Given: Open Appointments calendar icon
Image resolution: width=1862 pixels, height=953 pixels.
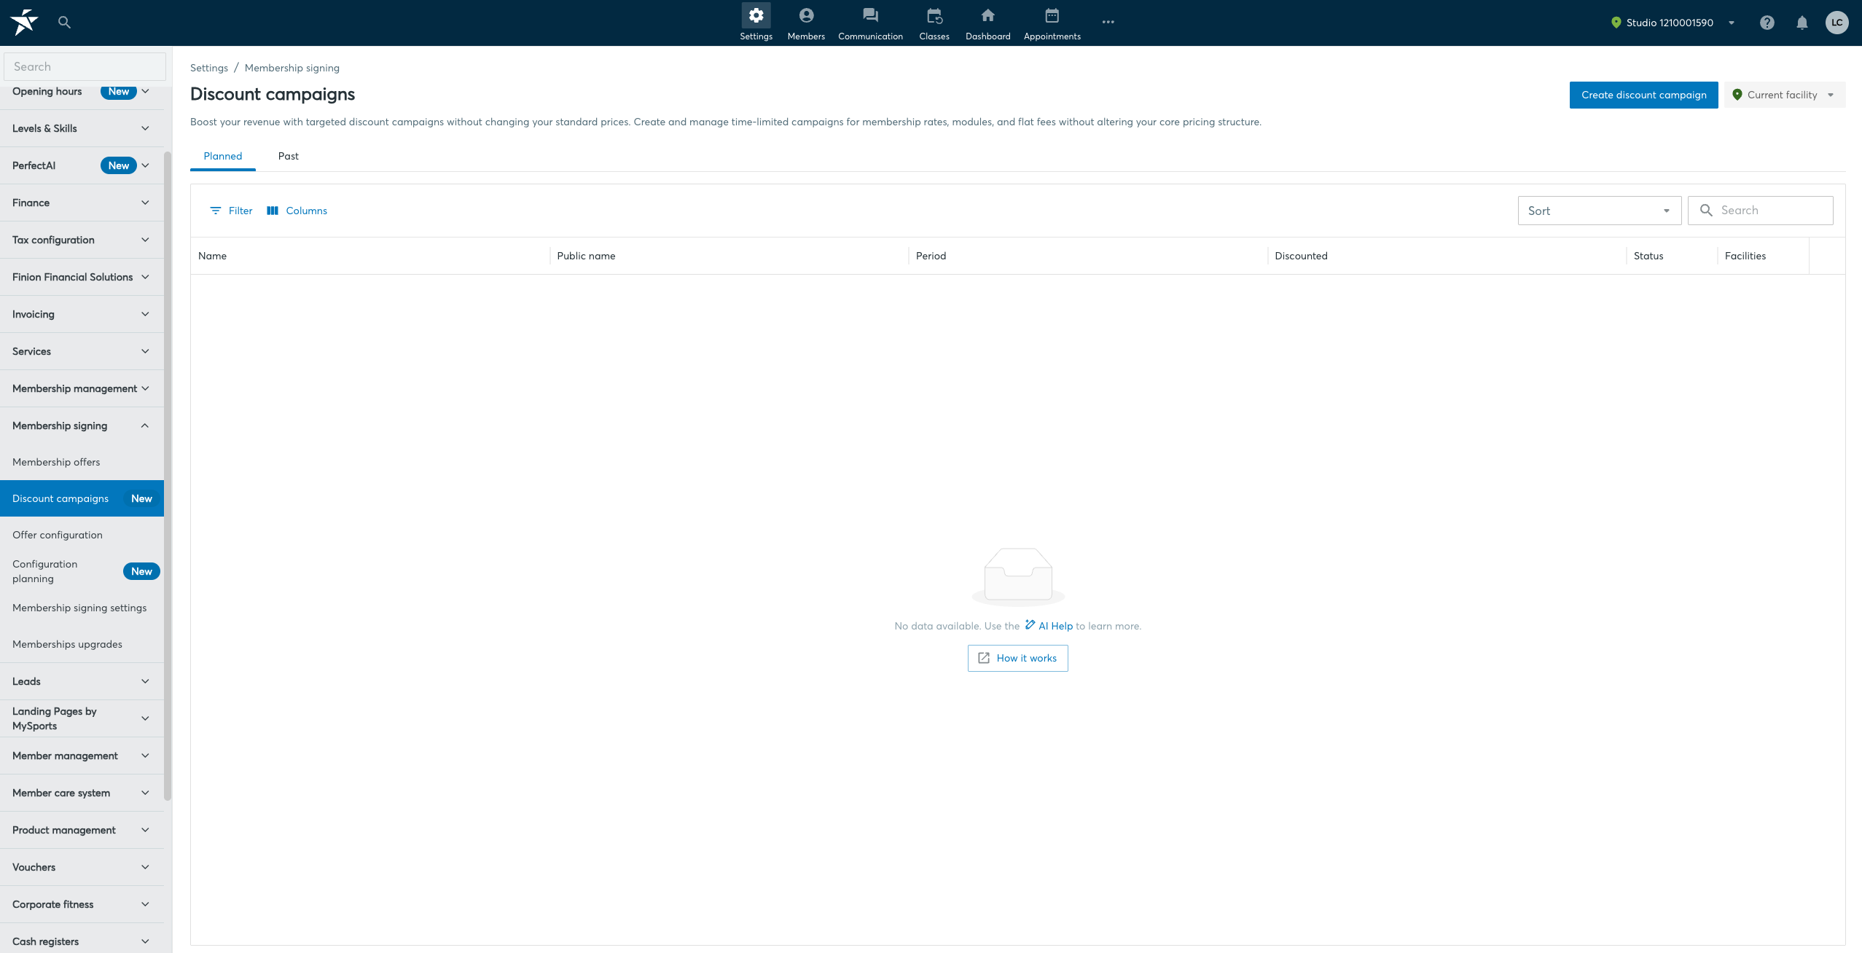Looking at the screenshot, I should pos(1052,23).
